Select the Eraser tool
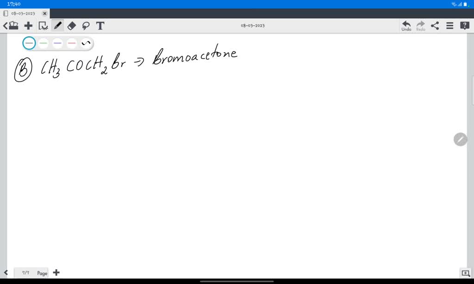This screenshot has height=284, width=474. pos(71,25)
